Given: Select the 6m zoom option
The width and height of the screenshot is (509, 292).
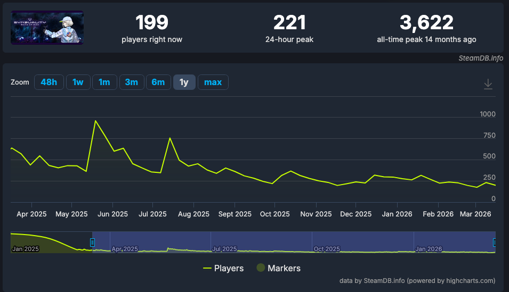Looking at the screenshot, I should [158, 82].
